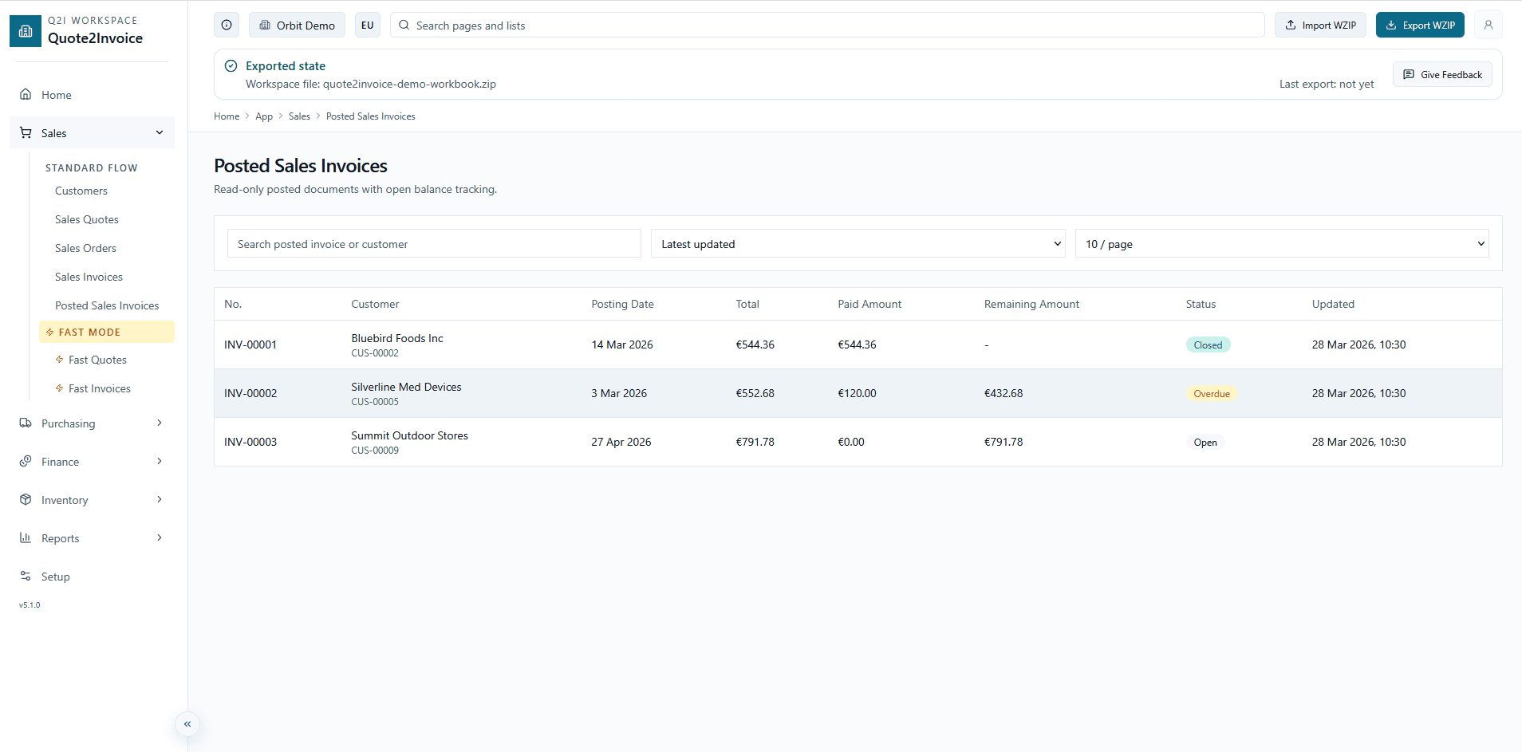Click the Export WZIP button
Viewport: 1522px width, 752px height.
pos(1420,25)
